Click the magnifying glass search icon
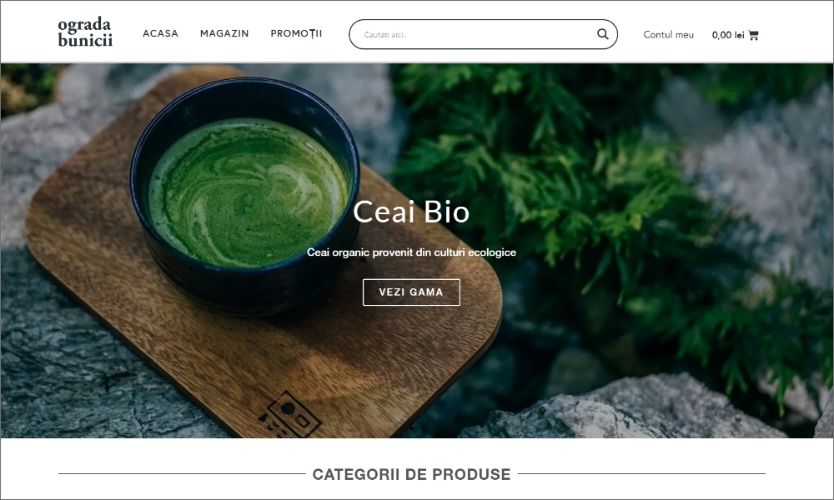Screen dimensions: 834x500 pyautogui.click(x=602, y=34)
